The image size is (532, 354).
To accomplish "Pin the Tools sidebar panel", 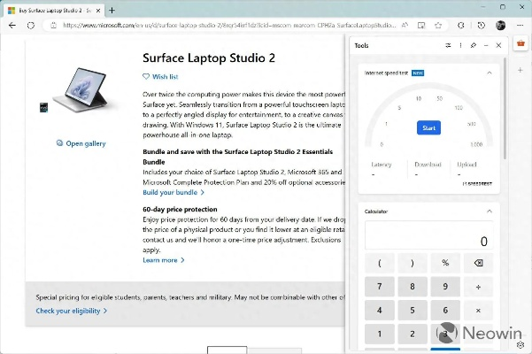I will [474, 45].
